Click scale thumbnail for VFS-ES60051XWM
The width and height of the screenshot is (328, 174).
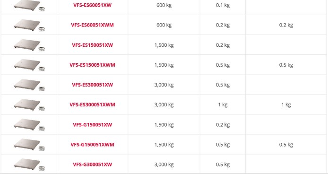pos(29,26)
